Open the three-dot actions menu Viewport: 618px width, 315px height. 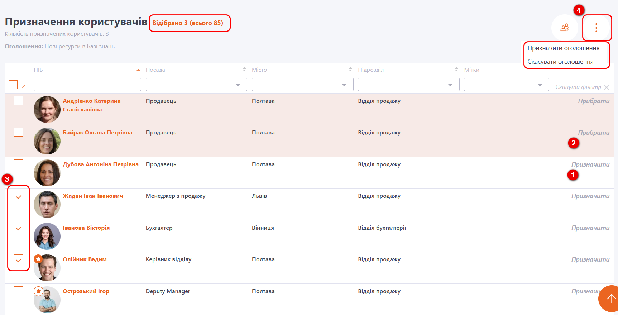(x=596, y=28)
